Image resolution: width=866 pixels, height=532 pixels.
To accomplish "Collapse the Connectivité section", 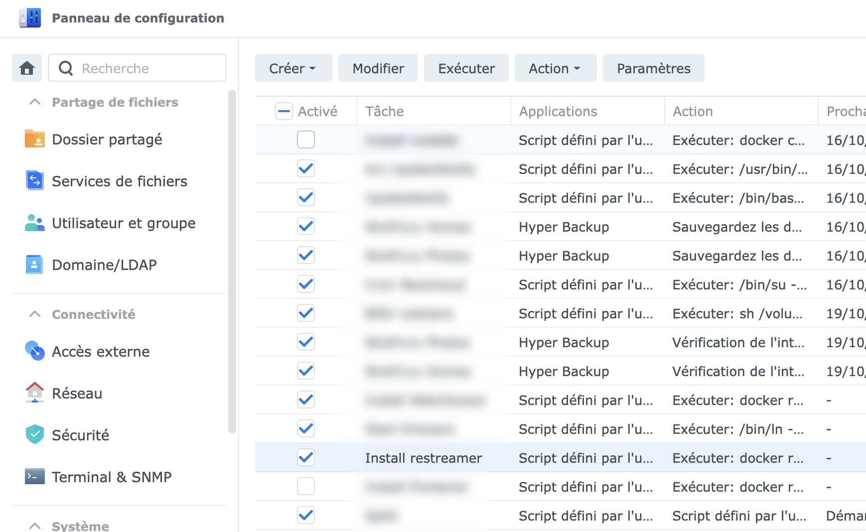I will pos(35,314).
